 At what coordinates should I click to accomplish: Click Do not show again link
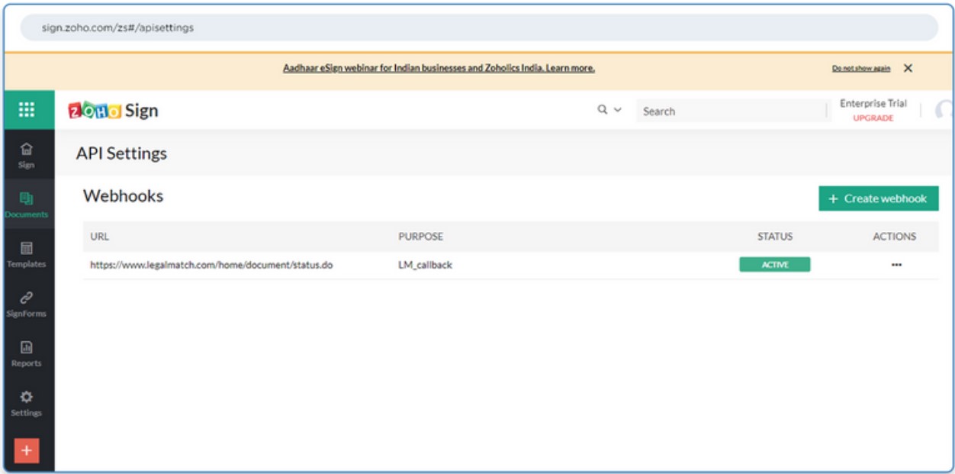(860, 69)
